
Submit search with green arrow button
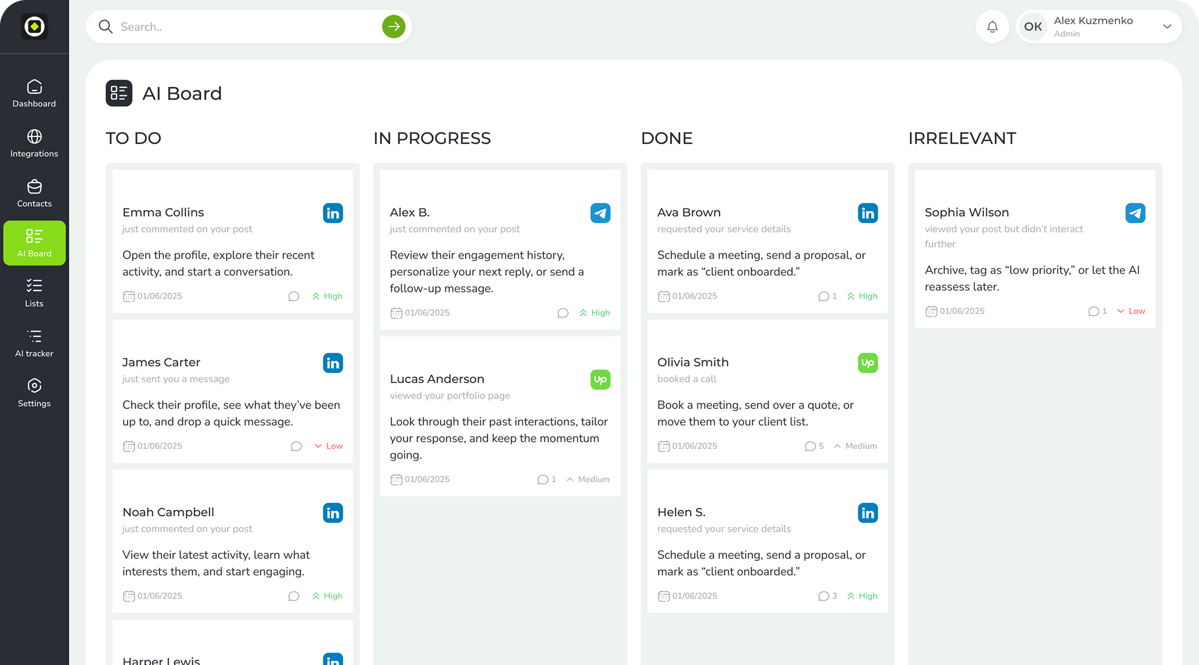point(393,27)
